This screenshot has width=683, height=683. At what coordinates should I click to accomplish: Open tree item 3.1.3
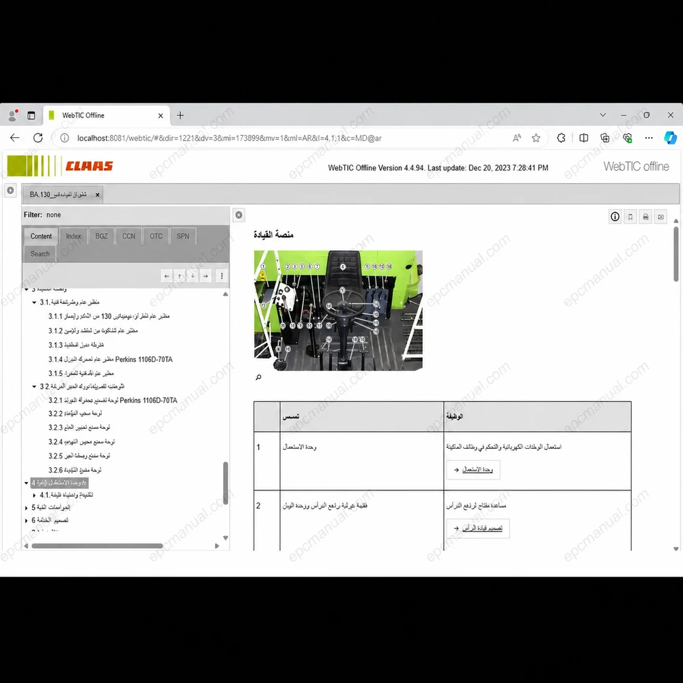(x=76, y=345)
